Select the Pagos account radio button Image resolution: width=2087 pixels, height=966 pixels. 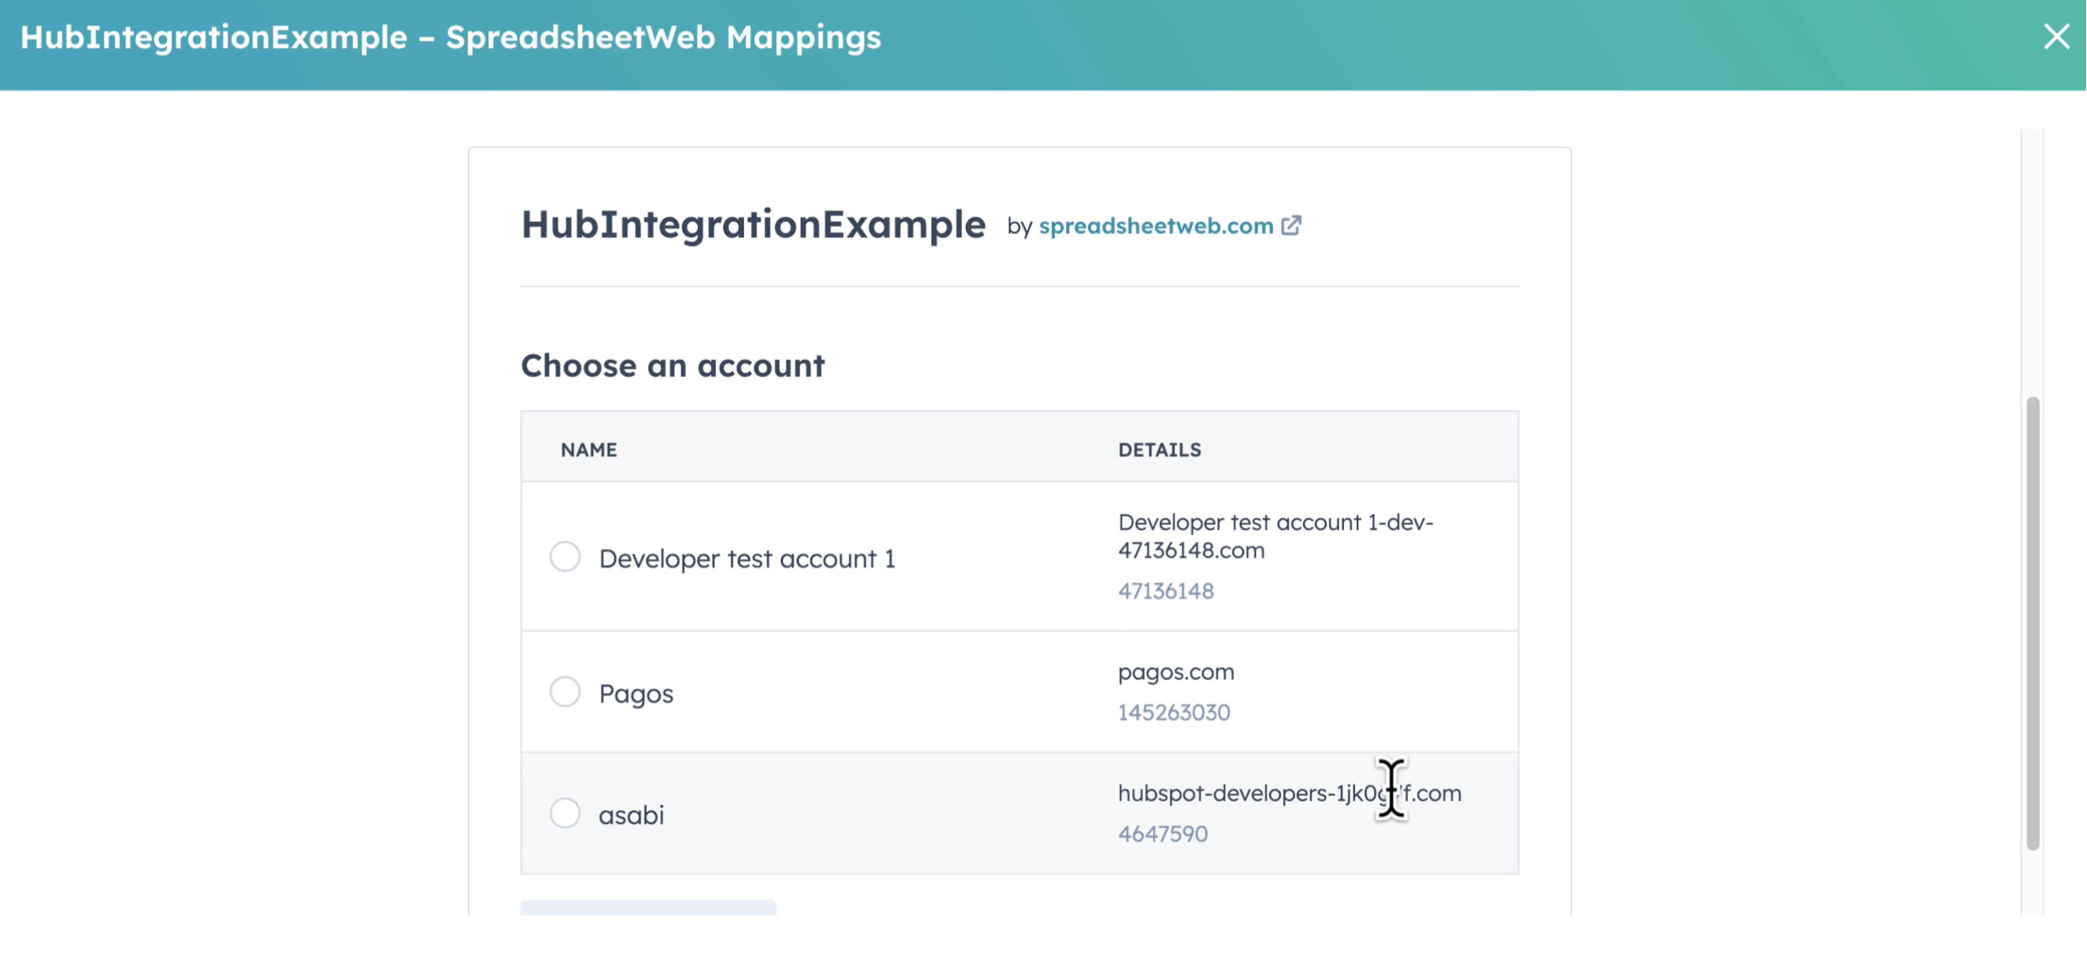click(x=565, y=692)
